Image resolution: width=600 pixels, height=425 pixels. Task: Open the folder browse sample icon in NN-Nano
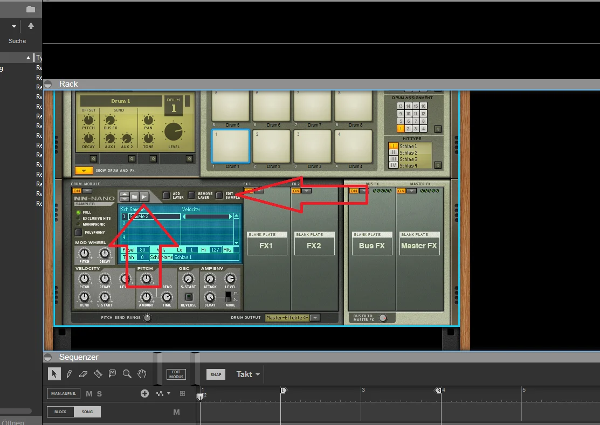pyautogui.click(x=134, y=197)
